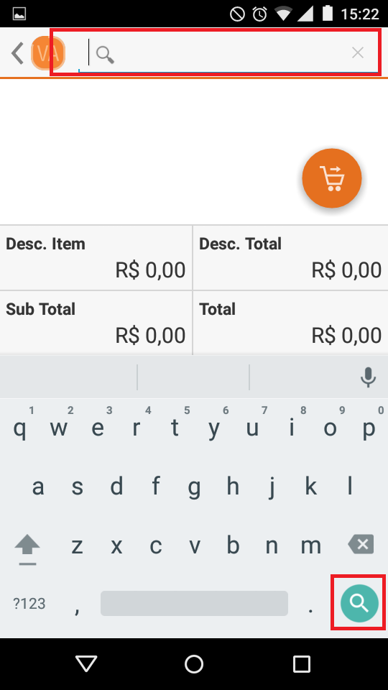Tap the Android home circle button
Image resolution: width=388 pixels, height=690 pixels.
[x=193, y=663]
